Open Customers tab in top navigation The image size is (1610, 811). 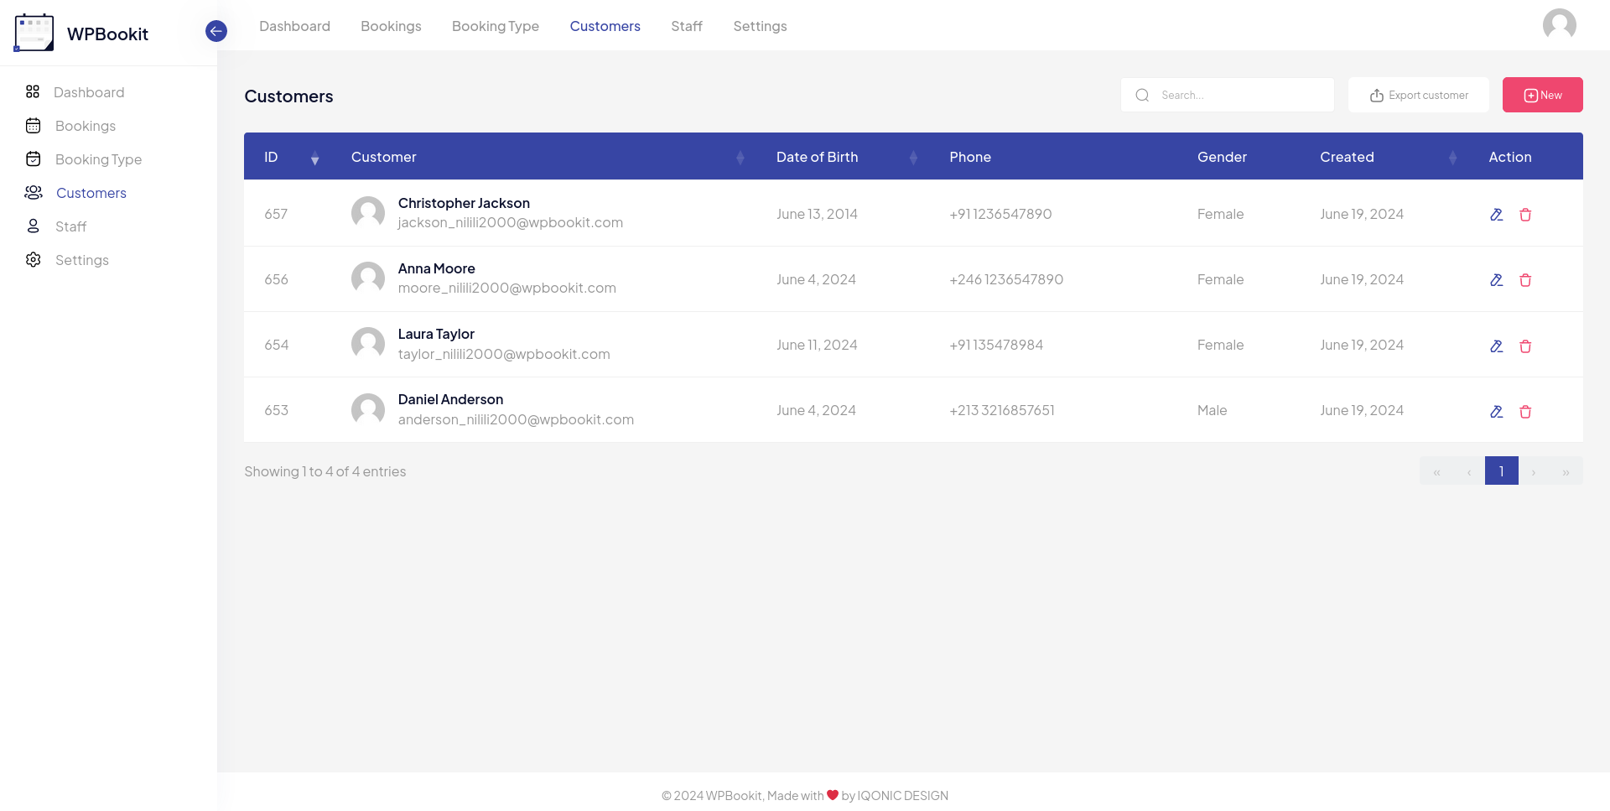pyautogui.click(x=605, y=26)
